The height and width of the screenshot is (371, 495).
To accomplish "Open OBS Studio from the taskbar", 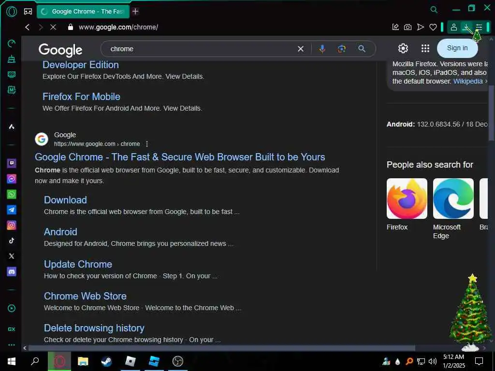I will click(178, 361).
